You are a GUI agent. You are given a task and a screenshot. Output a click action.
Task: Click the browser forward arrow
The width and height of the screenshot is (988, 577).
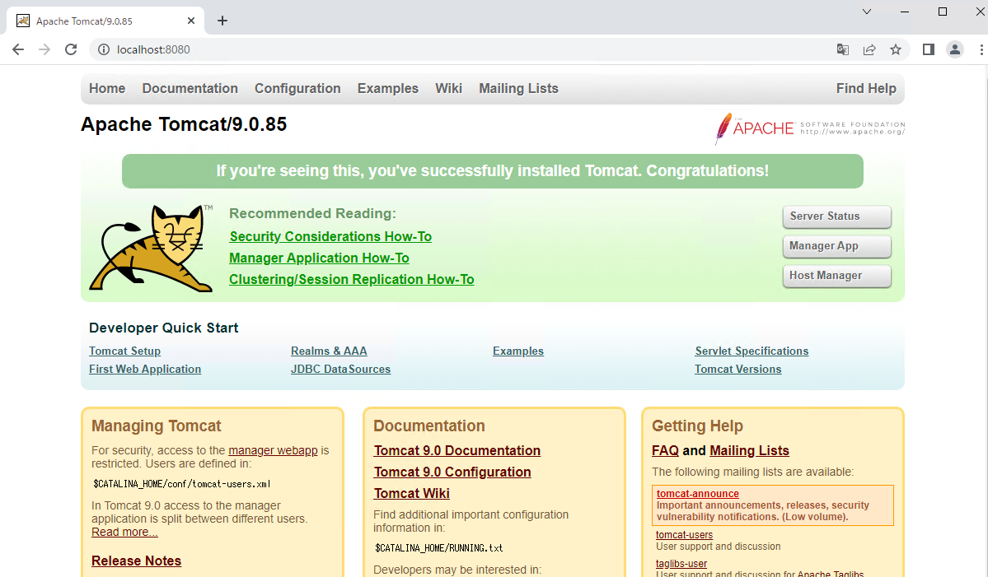[44, 49]
